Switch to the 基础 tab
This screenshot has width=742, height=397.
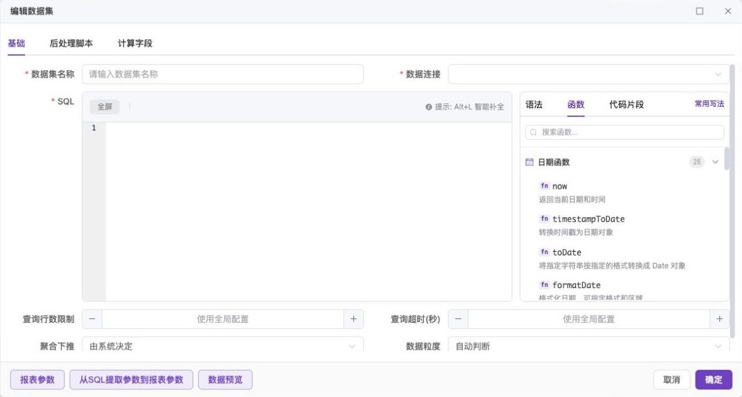pyautogui.click(x=16, y=43)
